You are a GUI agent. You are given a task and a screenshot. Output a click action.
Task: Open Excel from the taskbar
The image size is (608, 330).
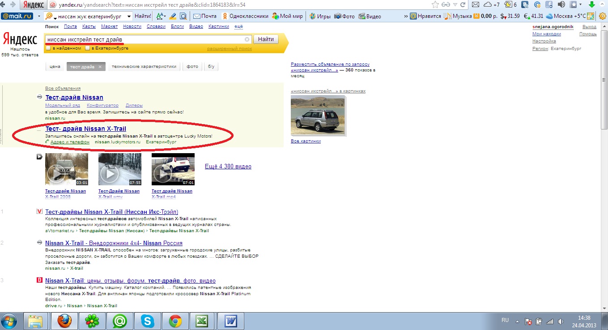(x=202, y=321)
